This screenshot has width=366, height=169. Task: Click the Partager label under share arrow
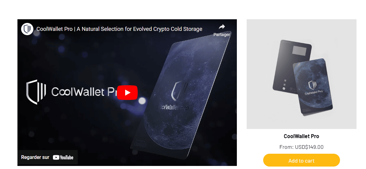point(222,35)
